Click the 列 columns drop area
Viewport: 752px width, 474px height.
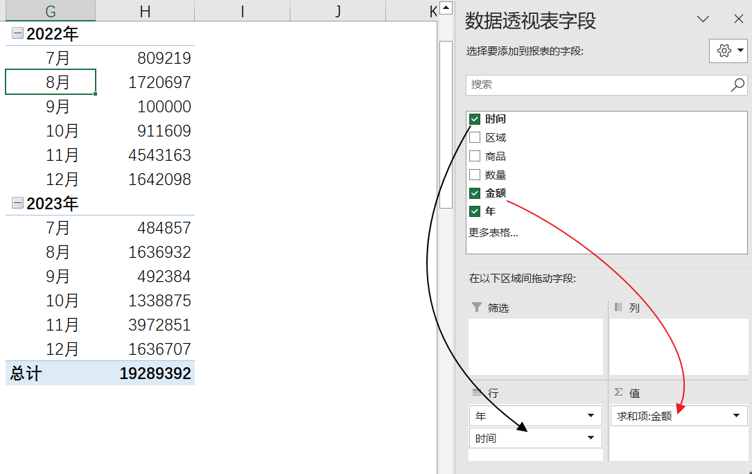click(679, 346)
